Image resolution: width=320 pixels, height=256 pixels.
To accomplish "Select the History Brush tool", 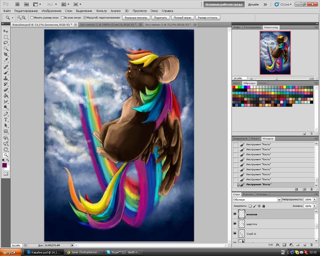I will (6, 84).
